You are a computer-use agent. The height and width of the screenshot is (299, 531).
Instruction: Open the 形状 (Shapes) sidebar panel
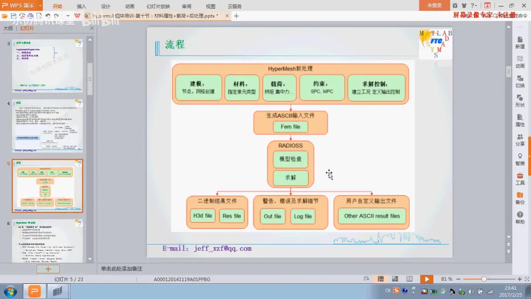click(520, 101)
